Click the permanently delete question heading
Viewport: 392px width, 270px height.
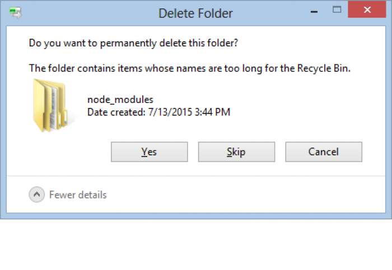point(133,43)
